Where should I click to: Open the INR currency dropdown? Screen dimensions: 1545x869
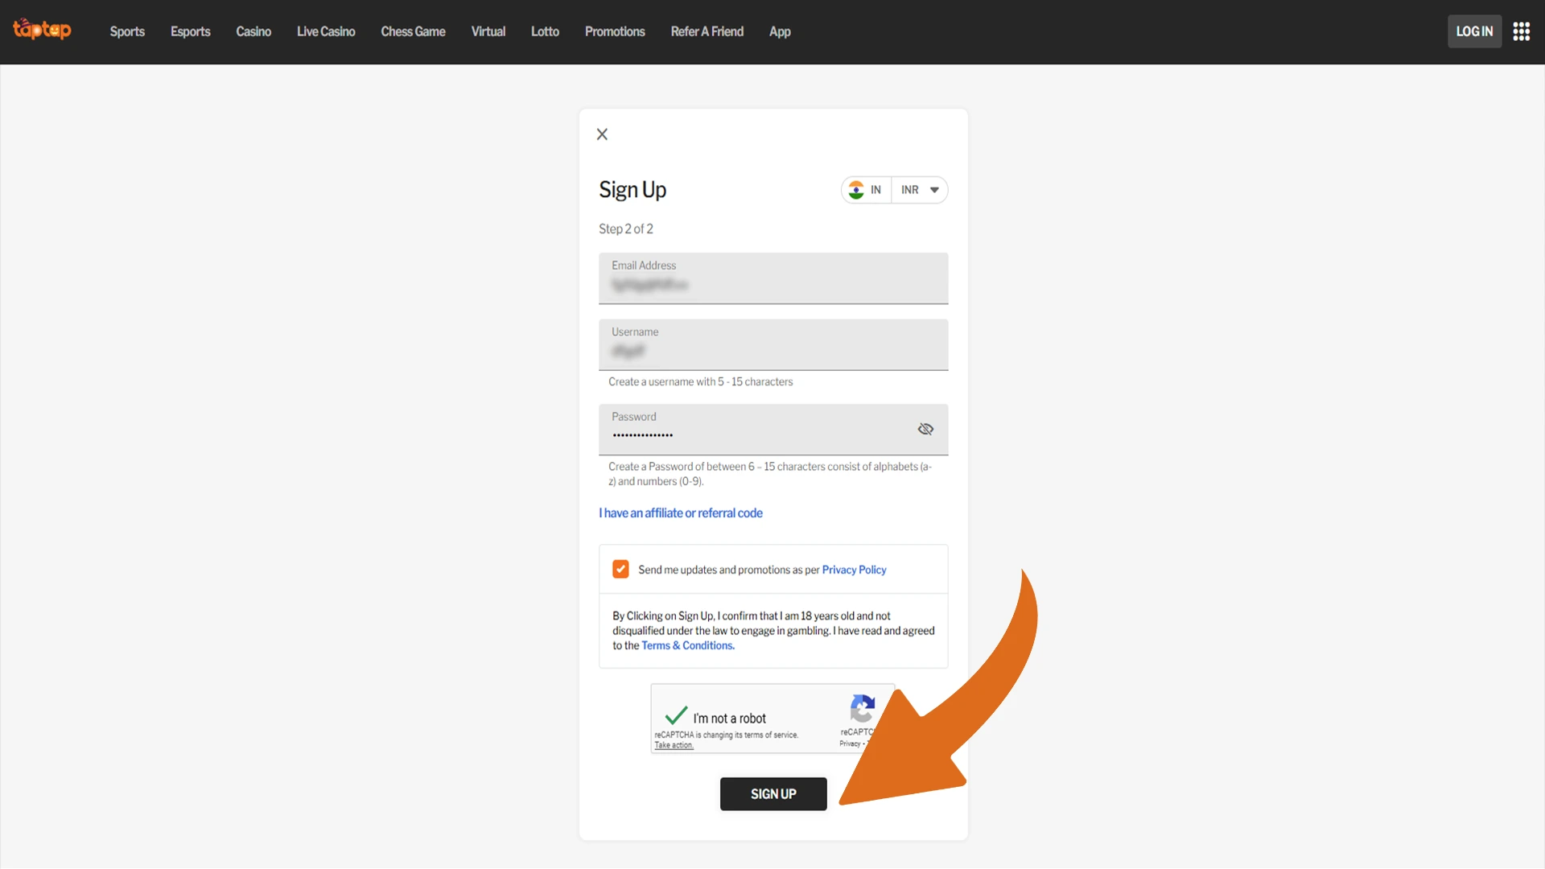(920, 190)
